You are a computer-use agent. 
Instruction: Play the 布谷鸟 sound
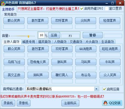point(86,75)
